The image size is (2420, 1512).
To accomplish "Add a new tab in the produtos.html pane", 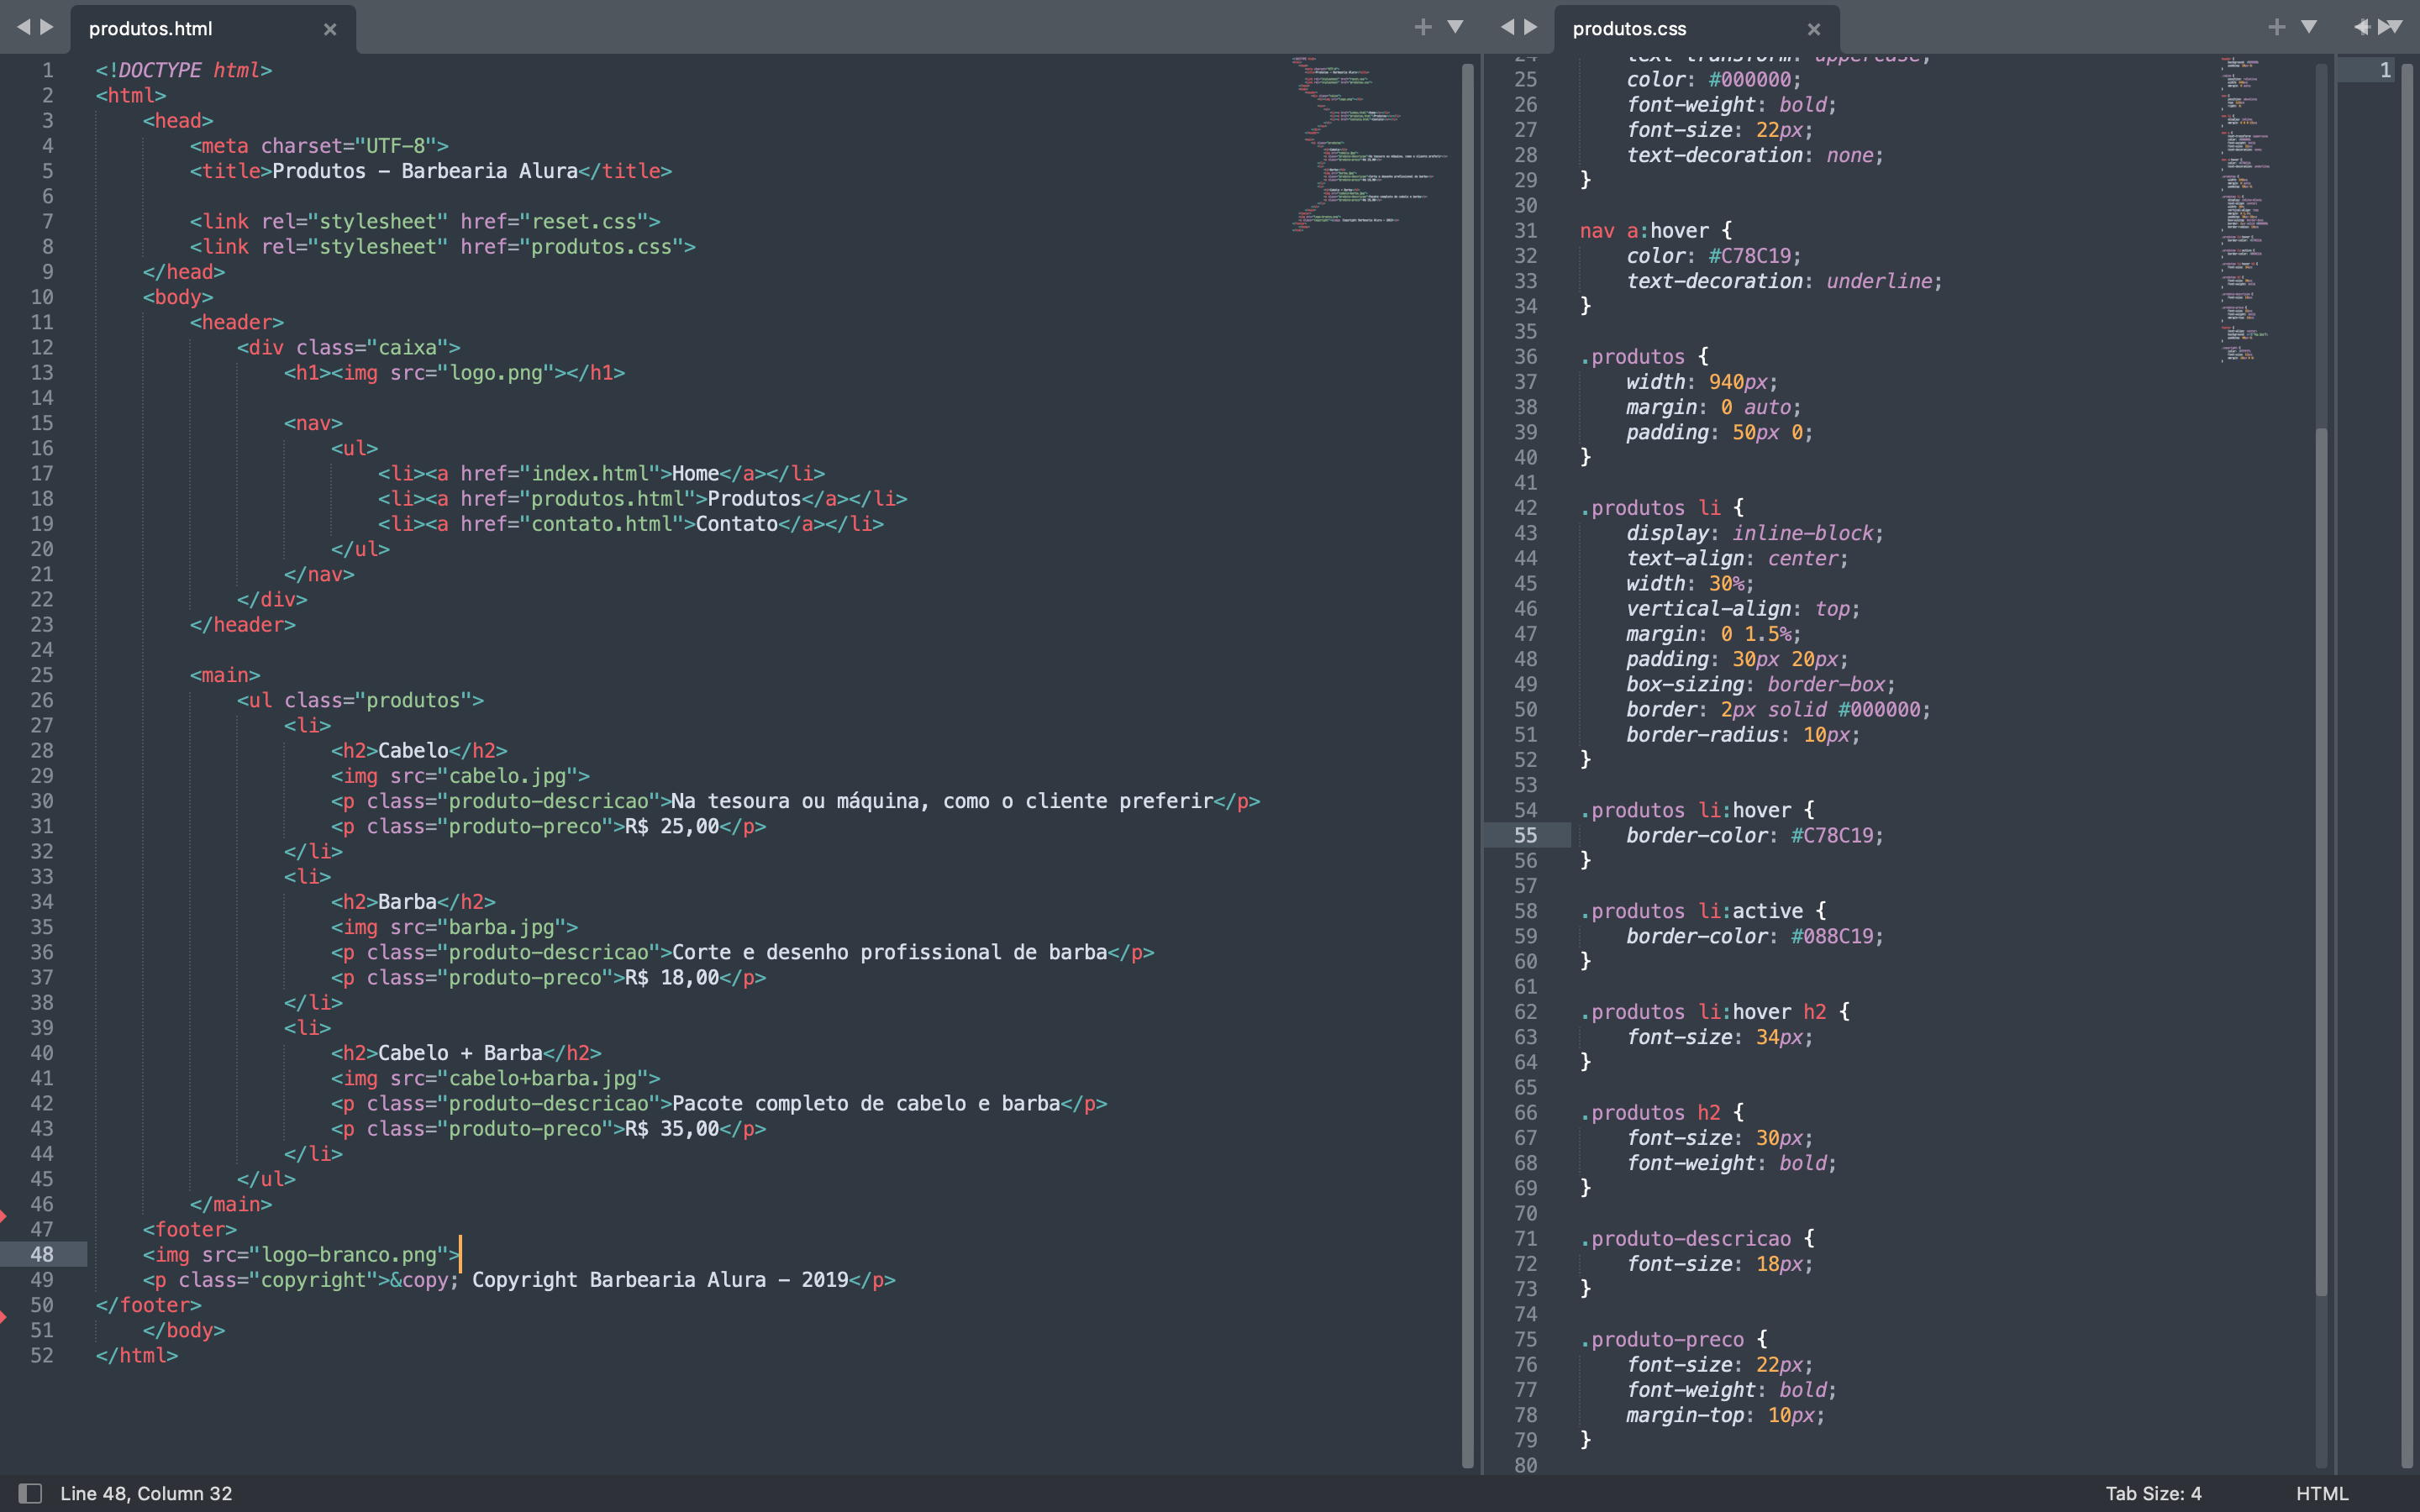I will [x=1423, y=27].
